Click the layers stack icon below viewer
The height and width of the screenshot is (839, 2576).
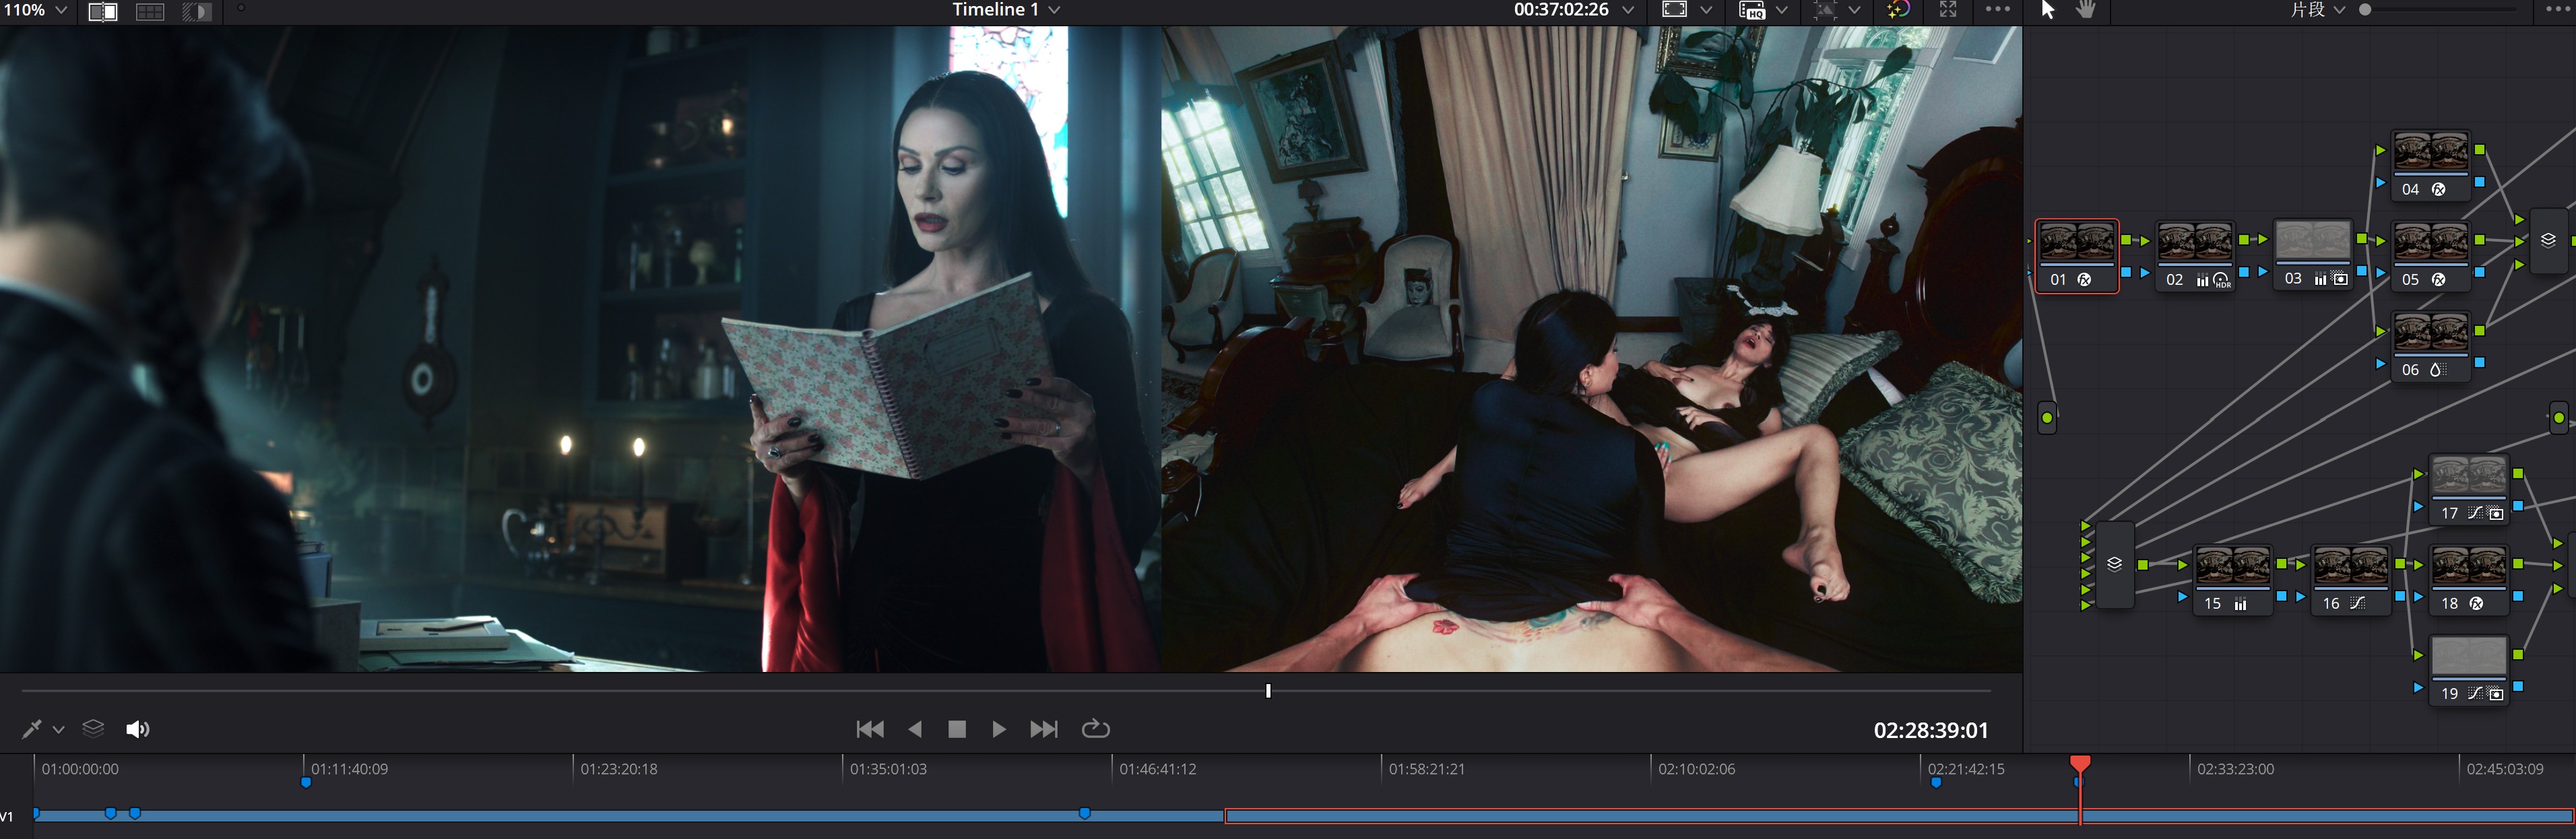[93, 729]
